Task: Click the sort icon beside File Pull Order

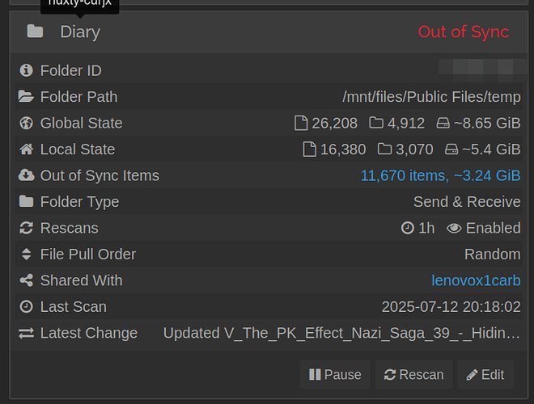Action: coord(26,254)
